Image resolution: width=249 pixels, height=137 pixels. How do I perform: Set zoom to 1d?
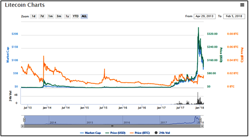pos(33,16)
